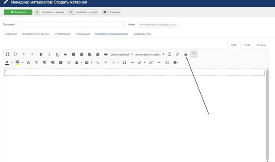This screenshot has width=275, height=162.
Task: Remove the link with unlink icon
Action: coord(151,62)
